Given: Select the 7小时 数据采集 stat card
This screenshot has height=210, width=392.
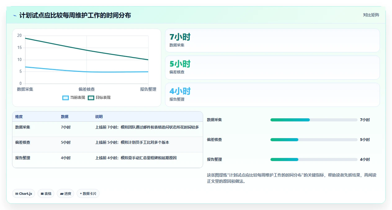Looking at the screenshot, I should point(272,41).
